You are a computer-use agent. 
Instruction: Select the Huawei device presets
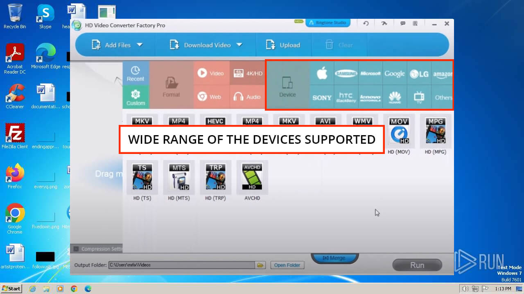point(395,97)
